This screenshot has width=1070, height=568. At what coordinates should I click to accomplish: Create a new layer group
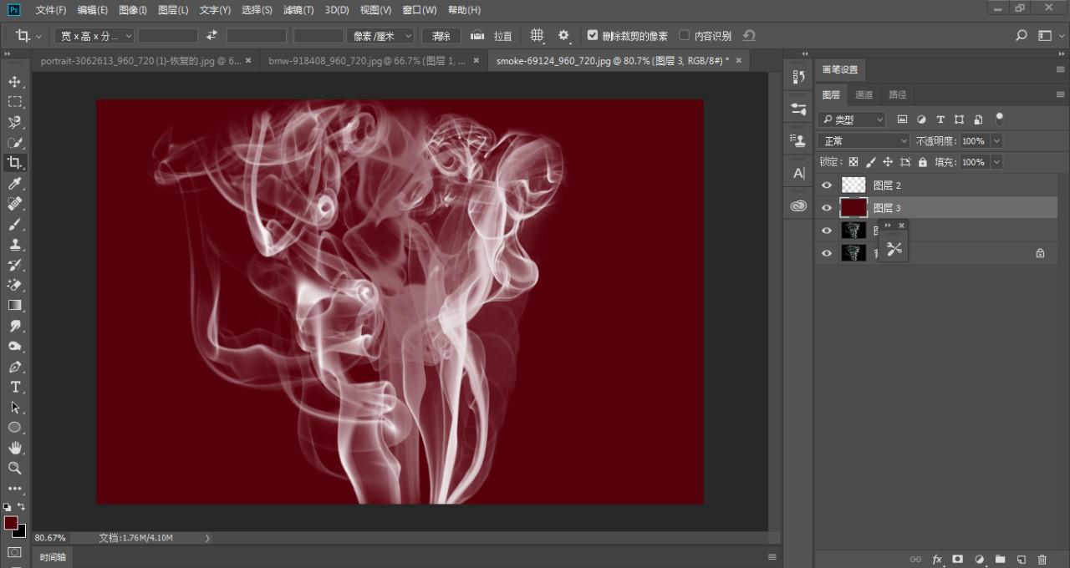tap(1000, 559)
